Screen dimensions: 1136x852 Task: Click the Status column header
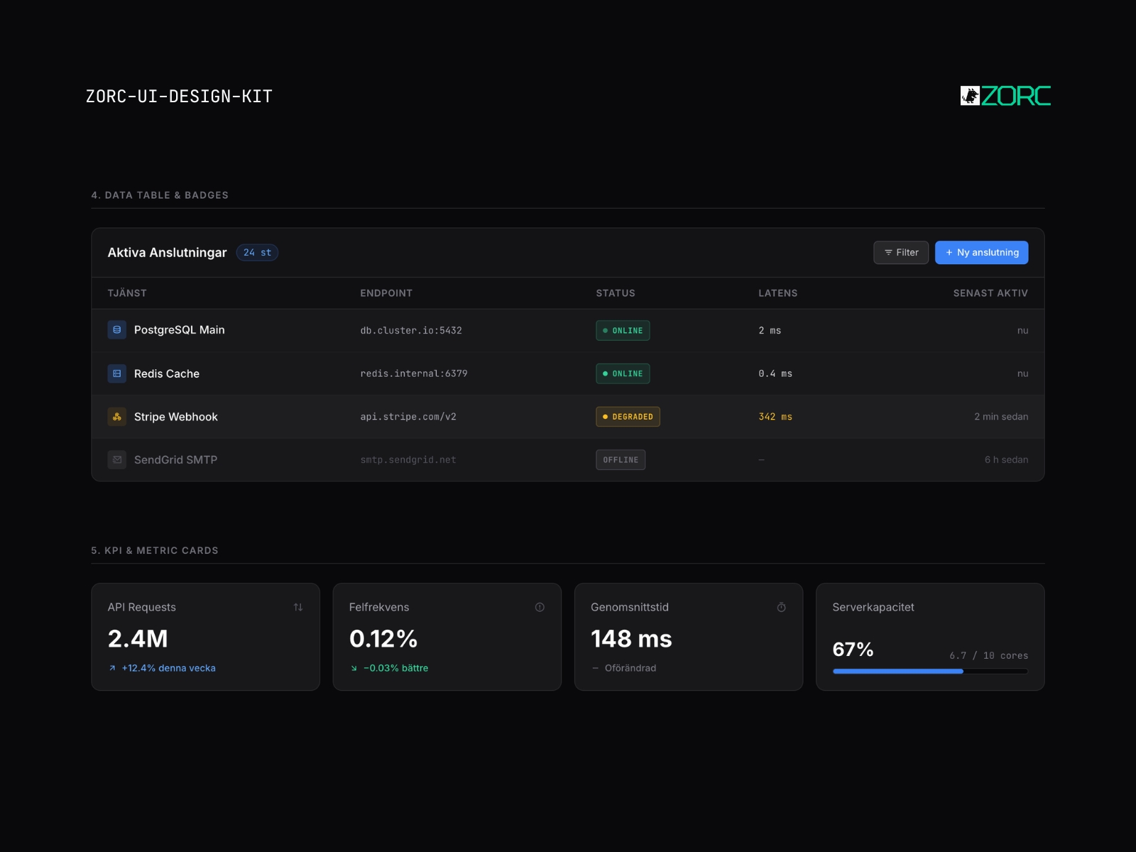[616, 293]
